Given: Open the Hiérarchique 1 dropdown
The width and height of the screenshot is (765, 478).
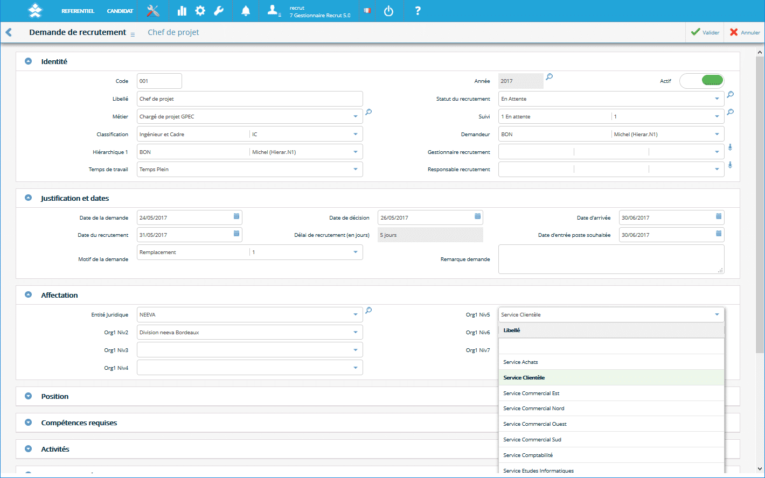Looking at the screenshot, I should pyautogui.click(x=356, y=152).
